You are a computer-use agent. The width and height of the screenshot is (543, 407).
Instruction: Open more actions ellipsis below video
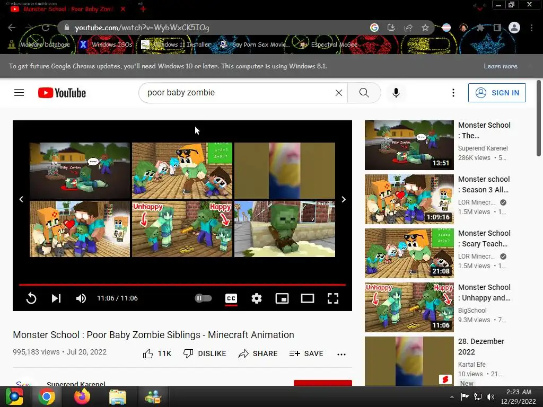pos(341,354)
